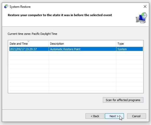
Task: Close the System Restore dialog
Action: (145, 7)
